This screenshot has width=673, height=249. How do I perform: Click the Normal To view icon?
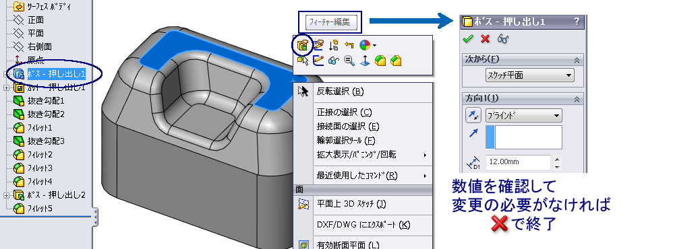click(x=364, y=61)
